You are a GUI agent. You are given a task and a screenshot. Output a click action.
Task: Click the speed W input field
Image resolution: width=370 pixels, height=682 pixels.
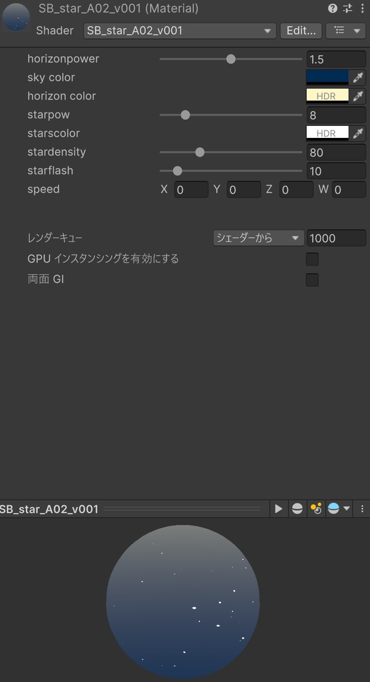coord(349,190)
